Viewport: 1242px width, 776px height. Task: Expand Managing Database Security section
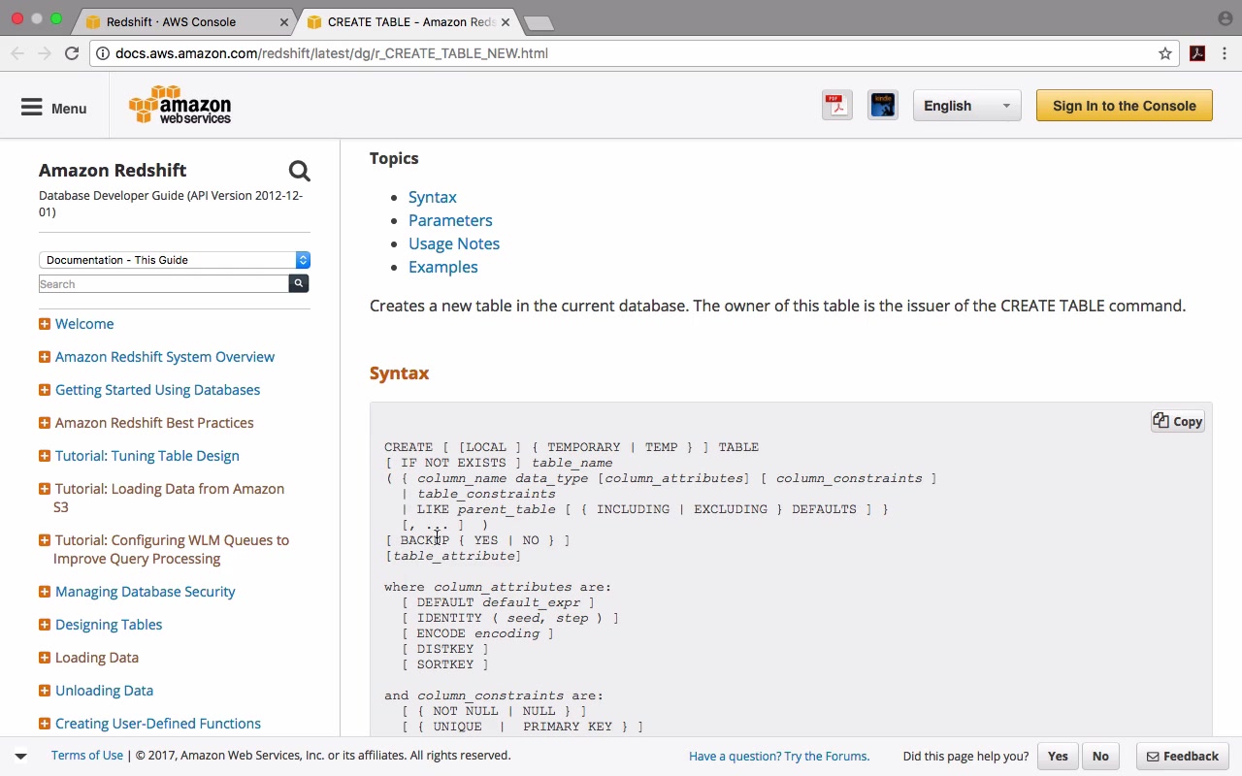tap(45, 592)
